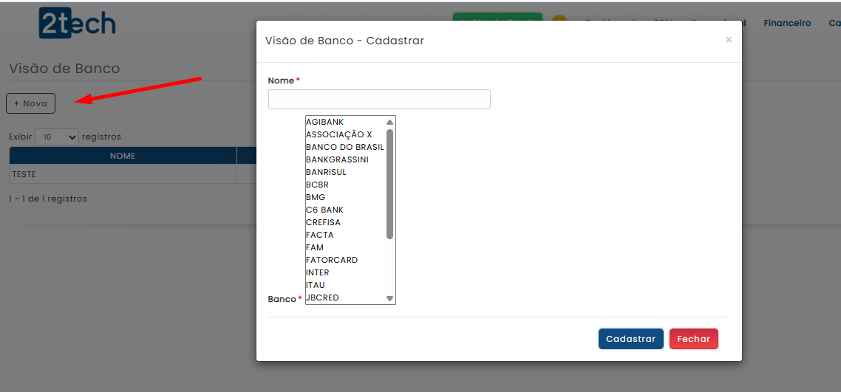Viewport: 841px width, 392px height.
Task: Click the list's scroll up arrow
Action: pos(389,122)
